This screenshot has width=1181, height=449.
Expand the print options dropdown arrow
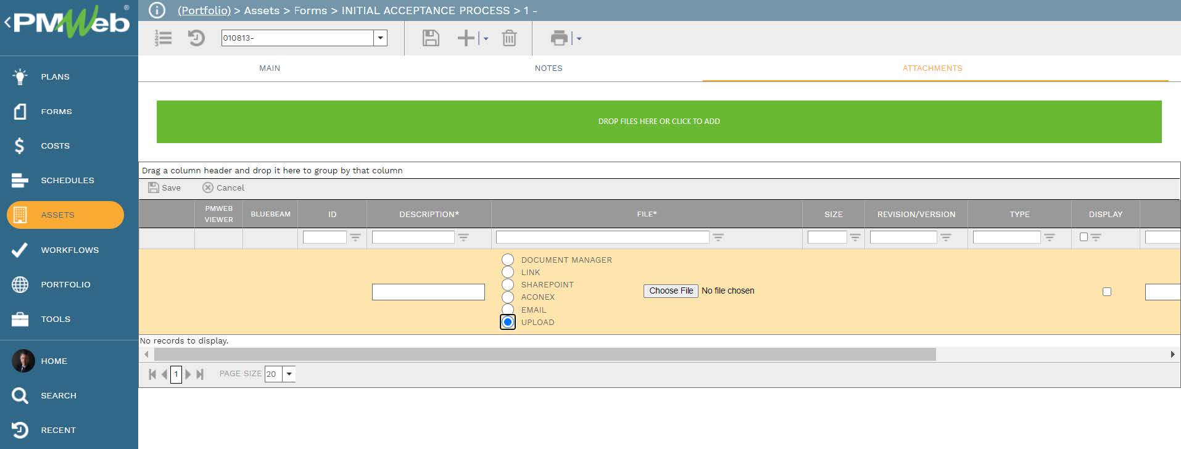pos(579,39)
